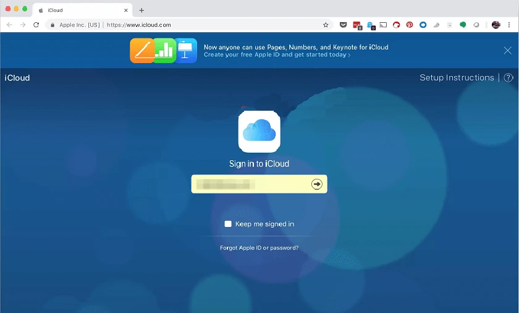519x313 pixels.
Task: Click the green chat bubble extension icon
Action: pos(463,25)
